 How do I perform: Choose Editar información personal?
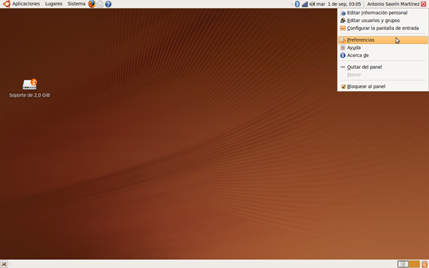pyautogui.click(x=377, y=13)
